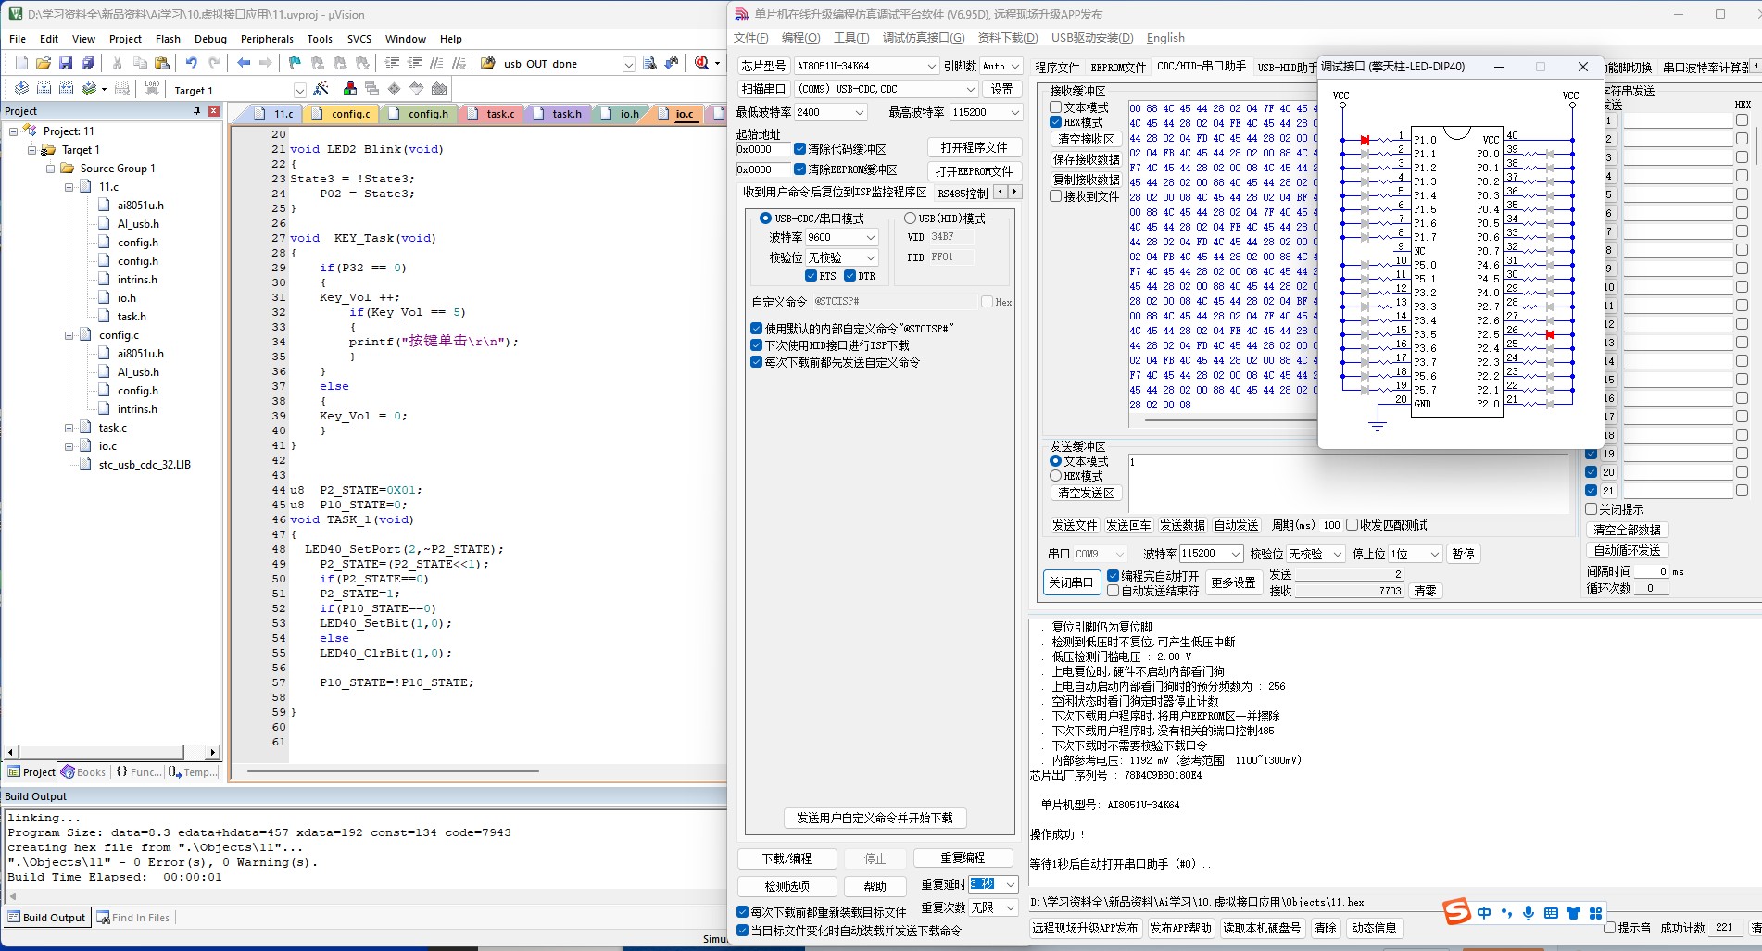
Task: Click the 清空接收区 button
Action: click(x=1086, y=139)
